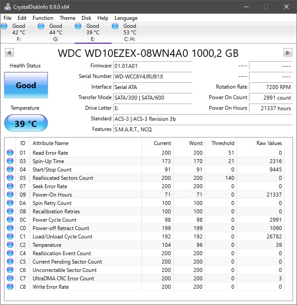Click the Drive Letter E: field

[152, 108]
